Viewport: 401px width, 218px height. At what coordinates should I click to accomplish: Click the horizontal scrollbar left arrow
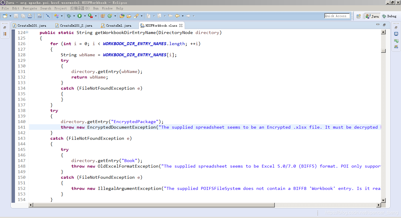click(31, 205)
